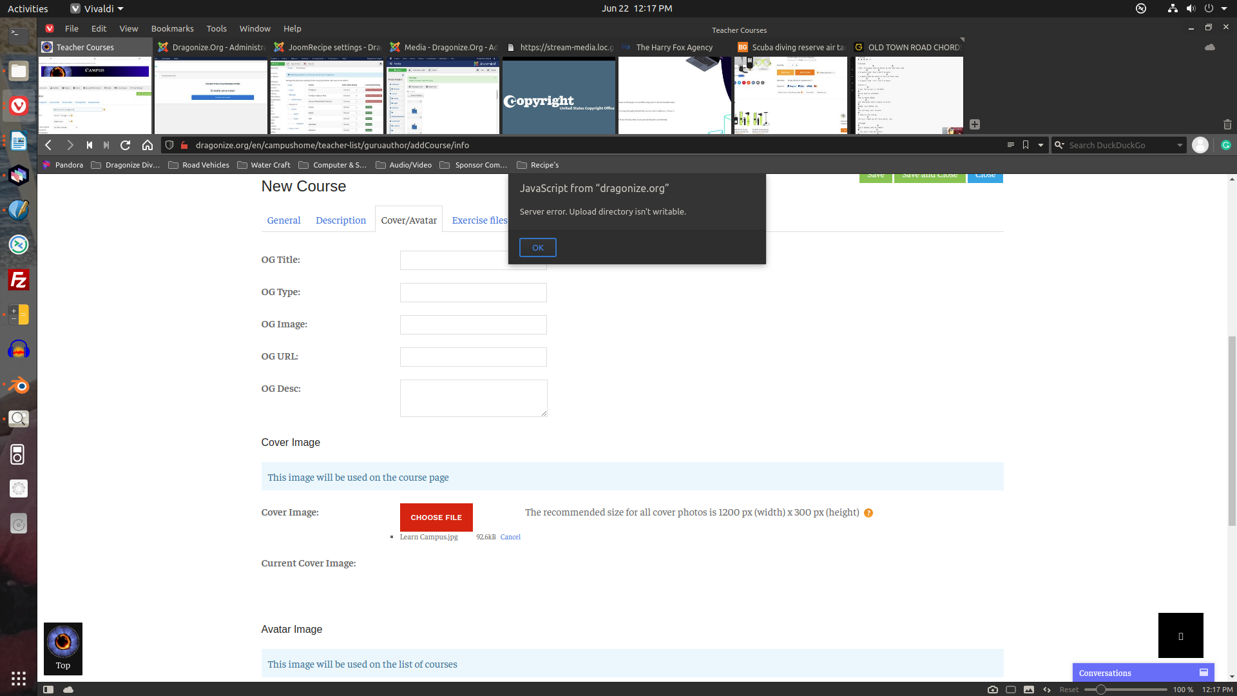Viewport: 1237px width, 696px height.
Task: Click OK in the JavaScript alert
Action: click(537, 248)
